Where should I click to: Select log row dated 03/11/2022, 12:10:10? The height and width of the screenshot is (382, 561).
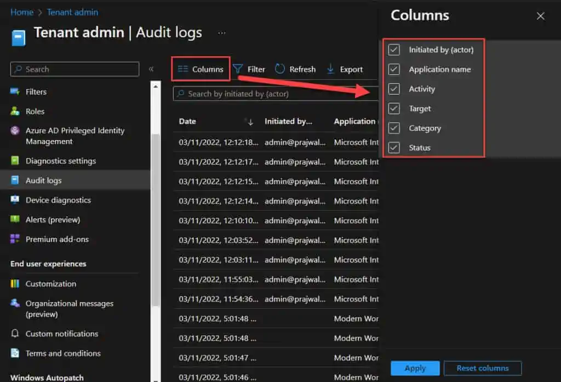point(276,221)
